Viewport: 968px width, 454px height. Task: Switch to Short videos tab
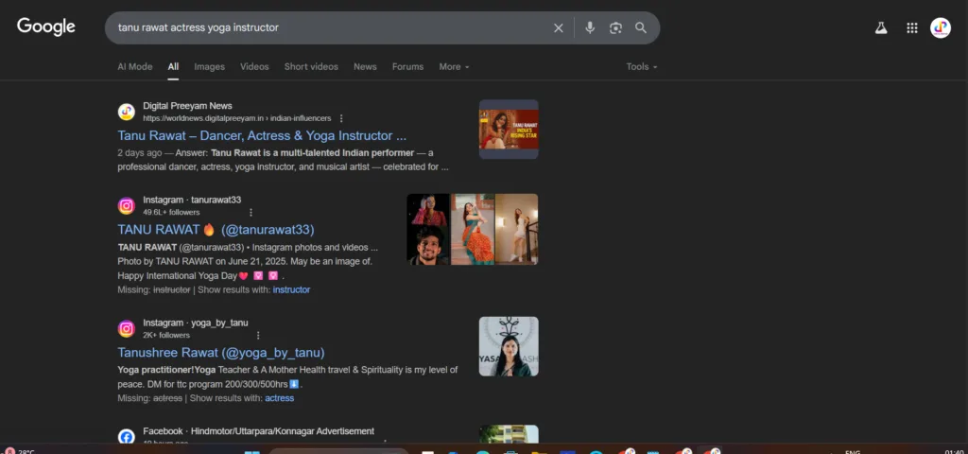click(311, 67)
